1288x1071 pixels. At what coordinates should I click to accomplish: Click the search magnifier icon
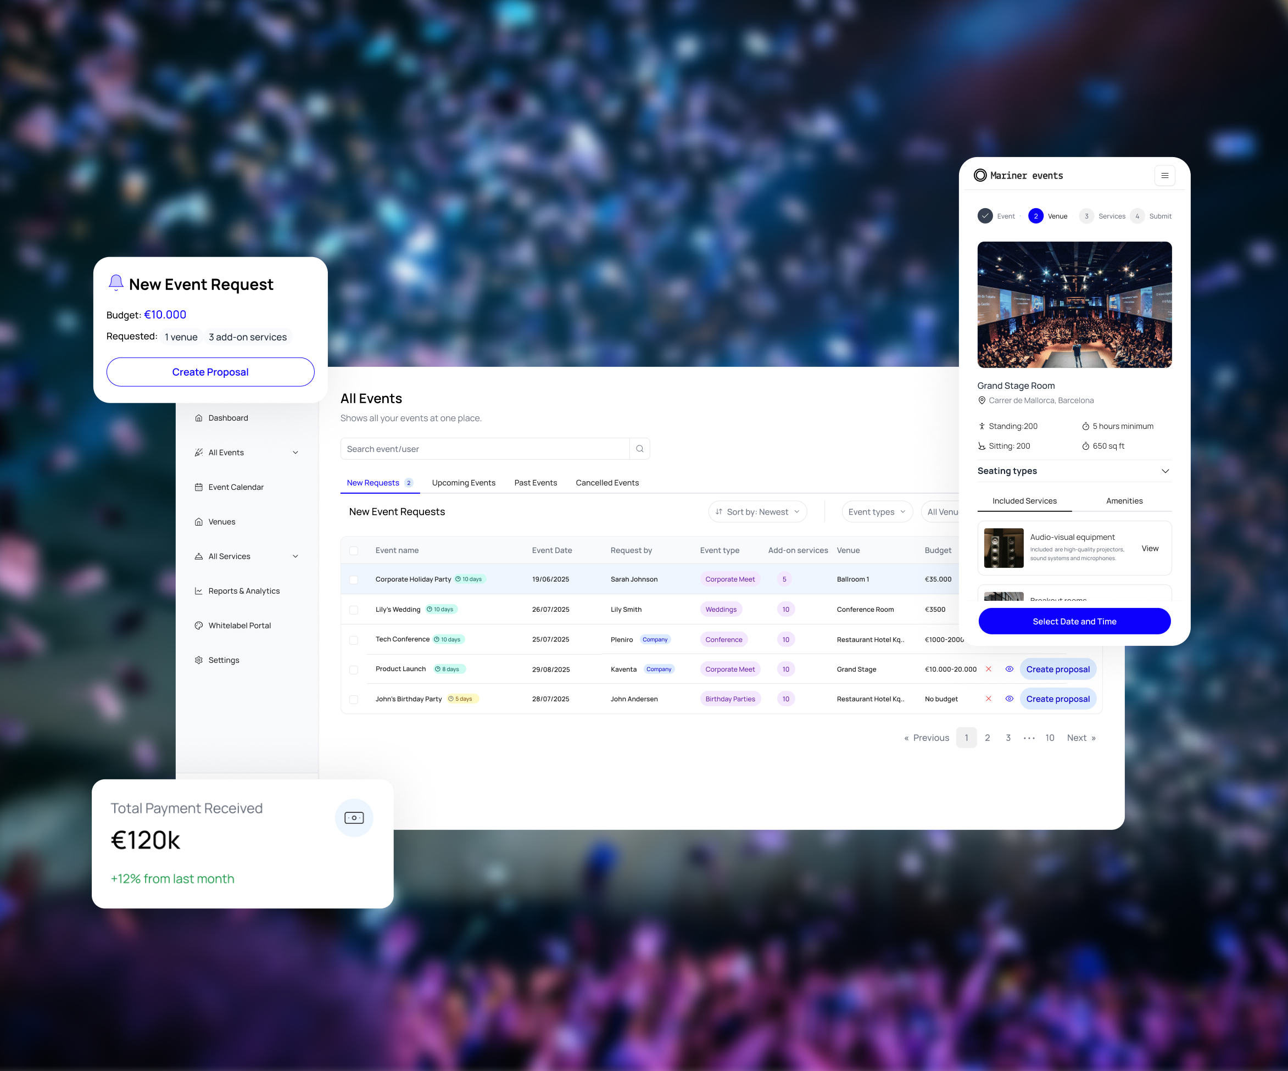(x=640, y=449)
